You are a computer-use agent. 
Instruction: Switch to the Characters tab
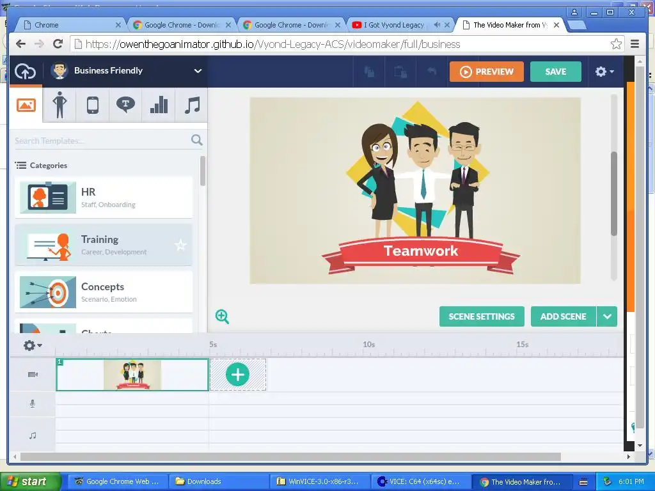tap(59, 105)
